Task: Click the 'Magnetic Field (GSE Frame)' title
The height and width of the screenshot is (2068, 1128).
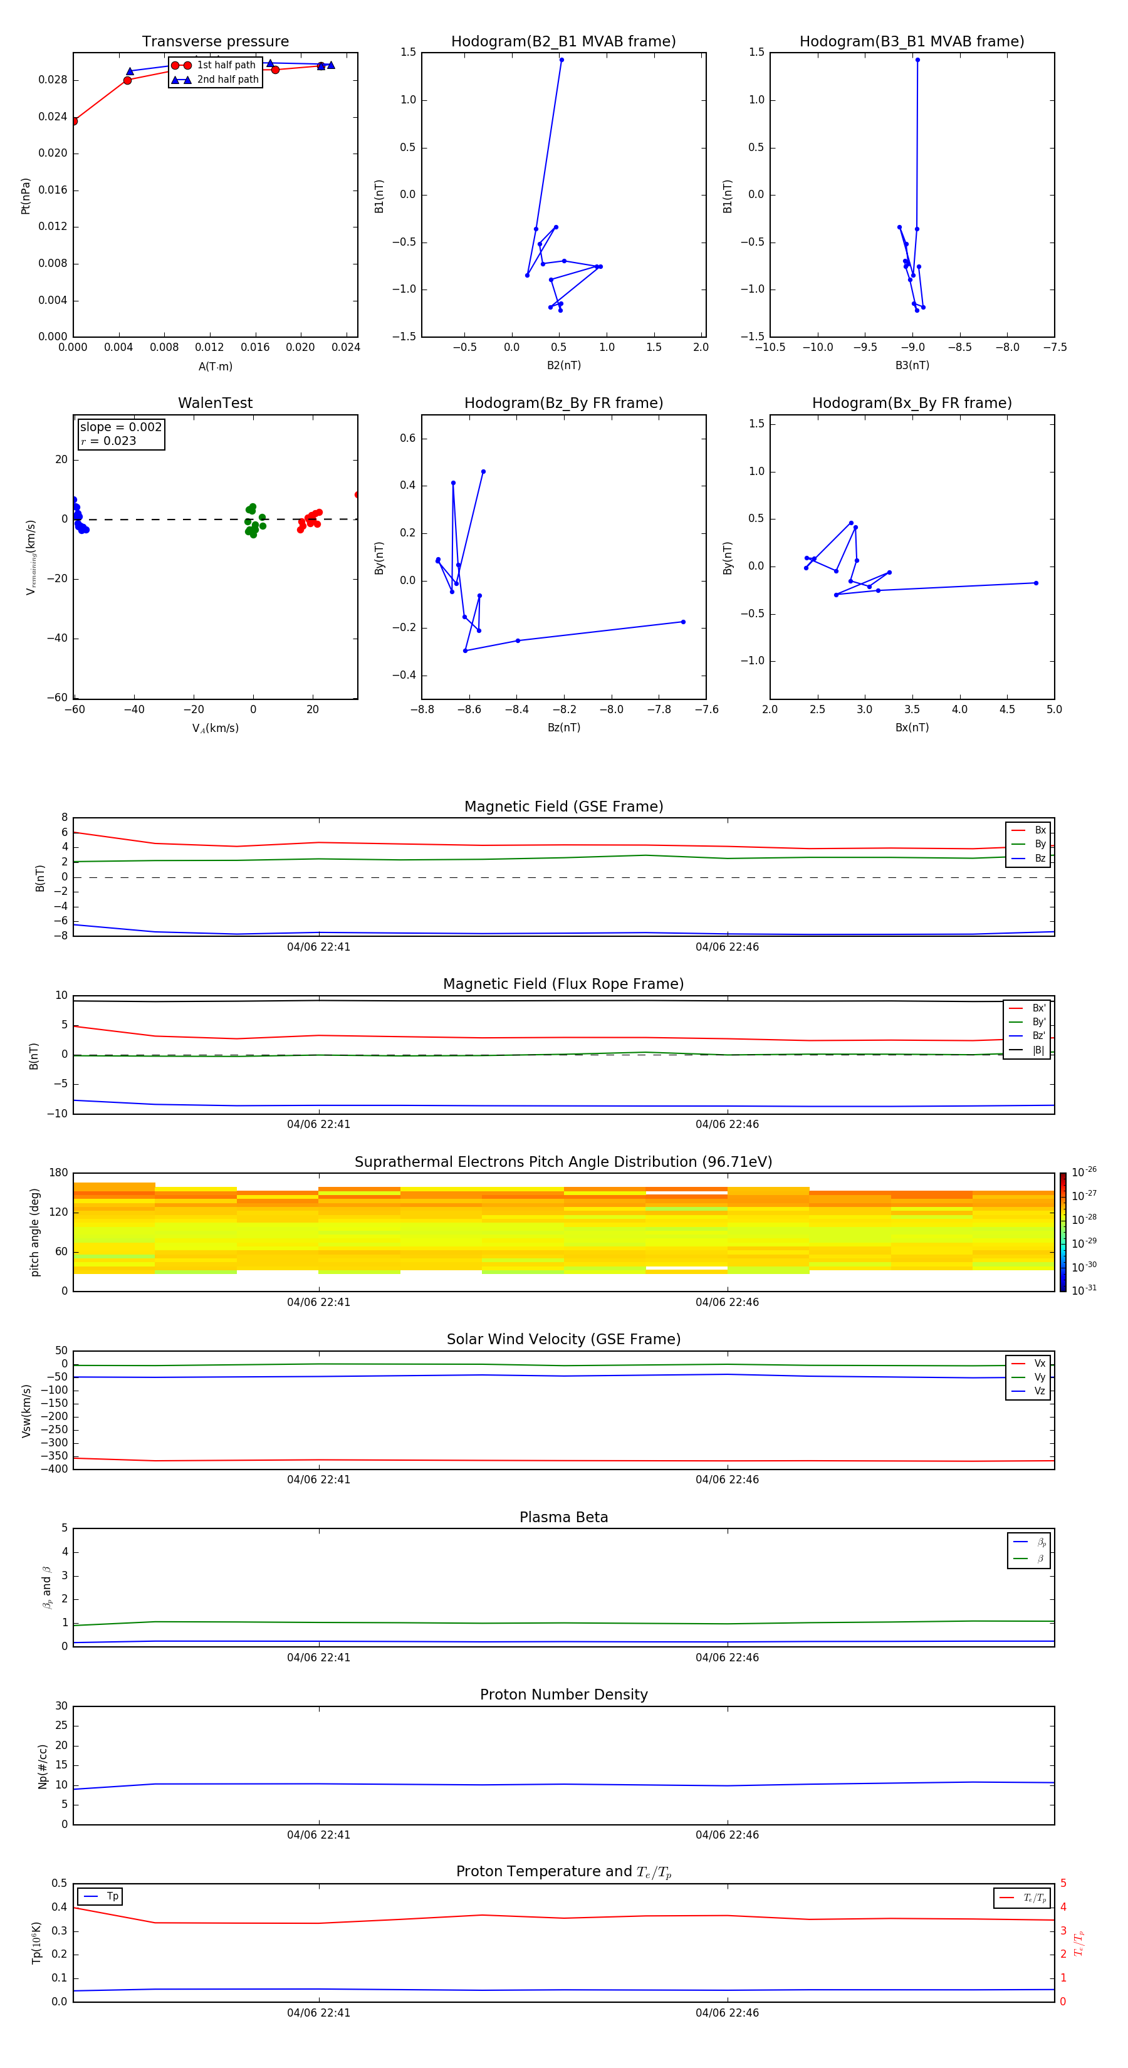Action: point(563,807)
